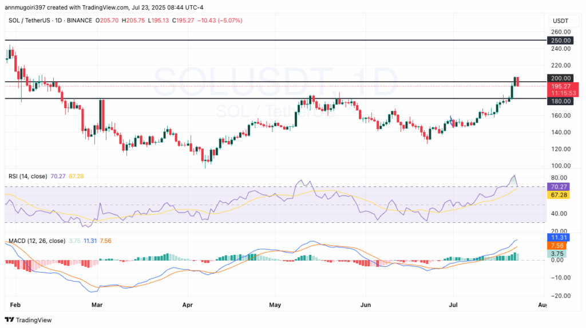Click the high value H205.75
This screenshot has width=586, height=328.
(133, 21)
